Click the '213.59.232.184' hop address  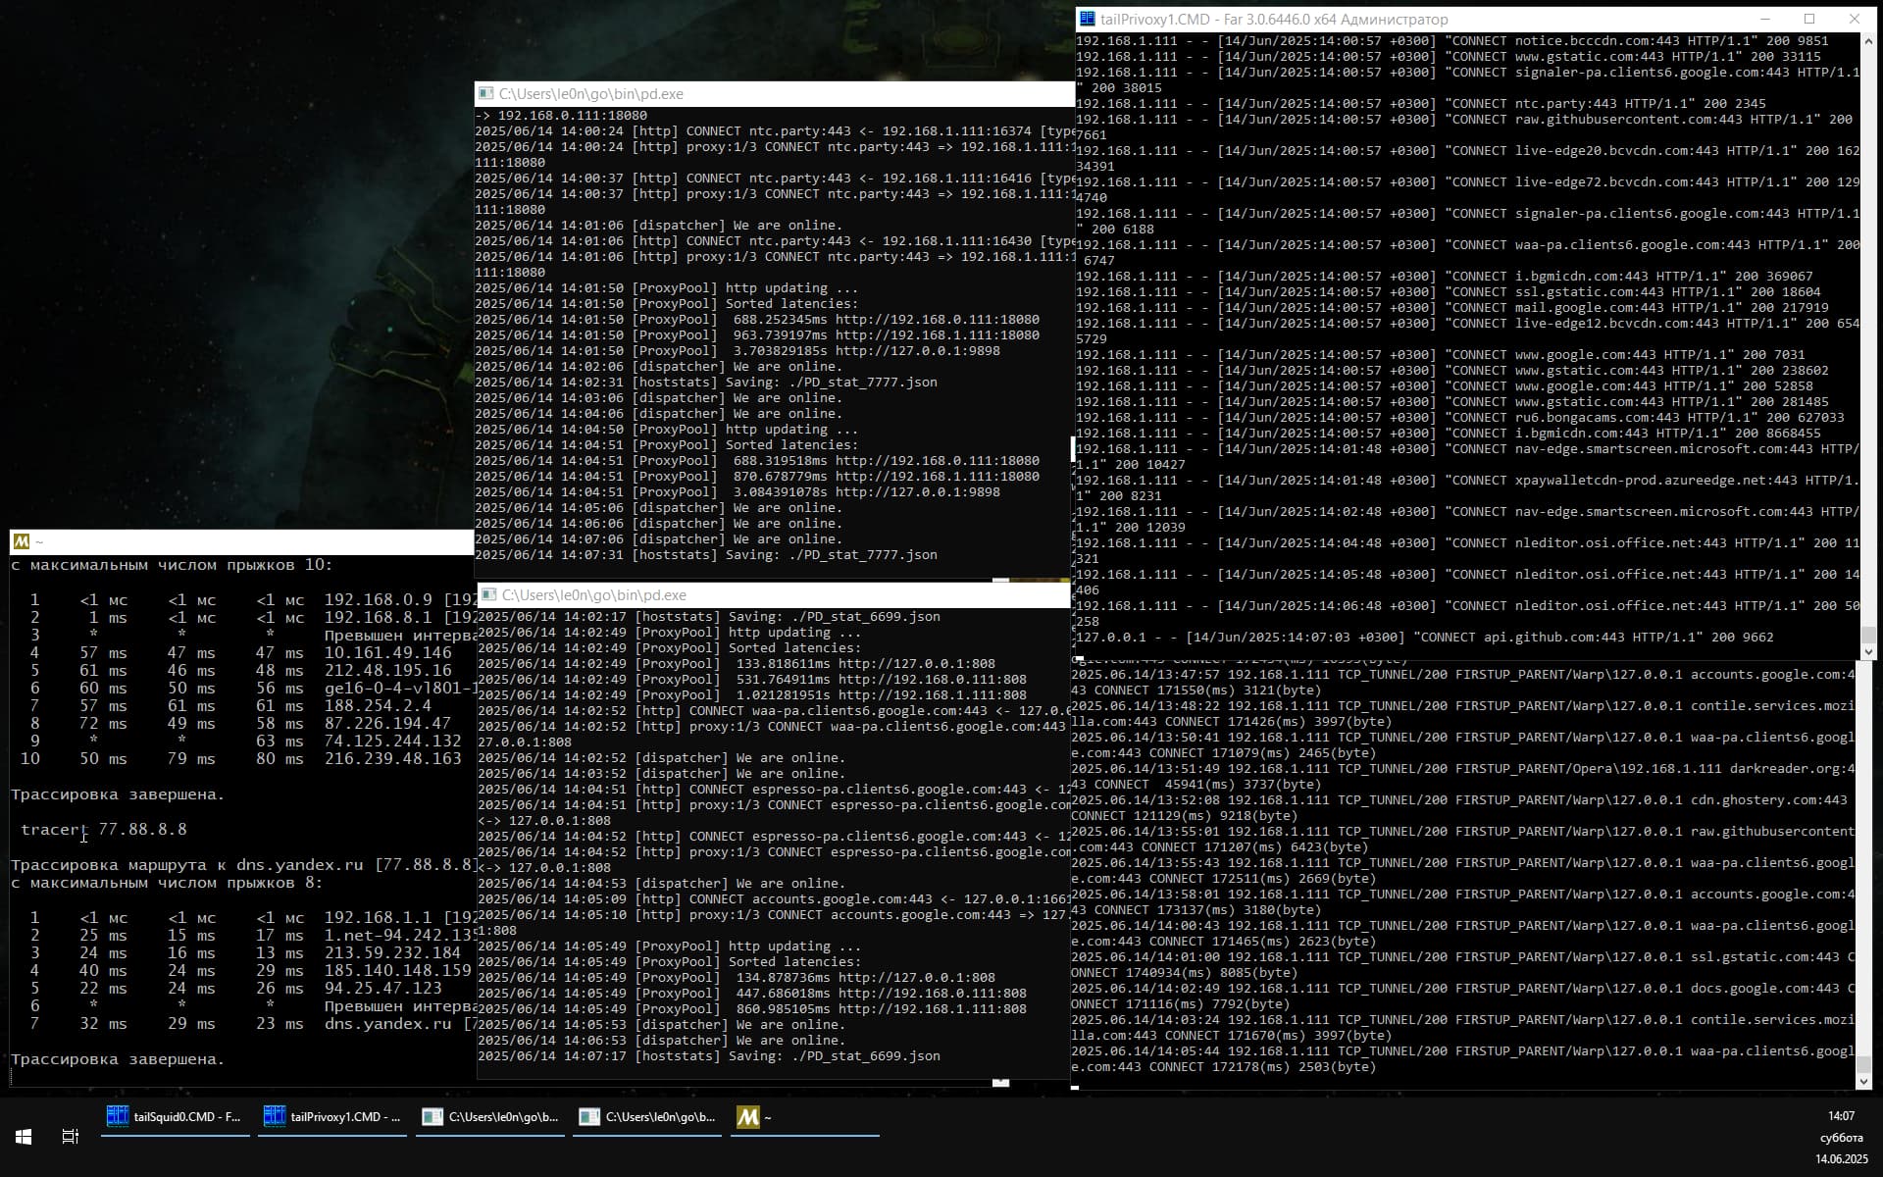tap(393, 952)
